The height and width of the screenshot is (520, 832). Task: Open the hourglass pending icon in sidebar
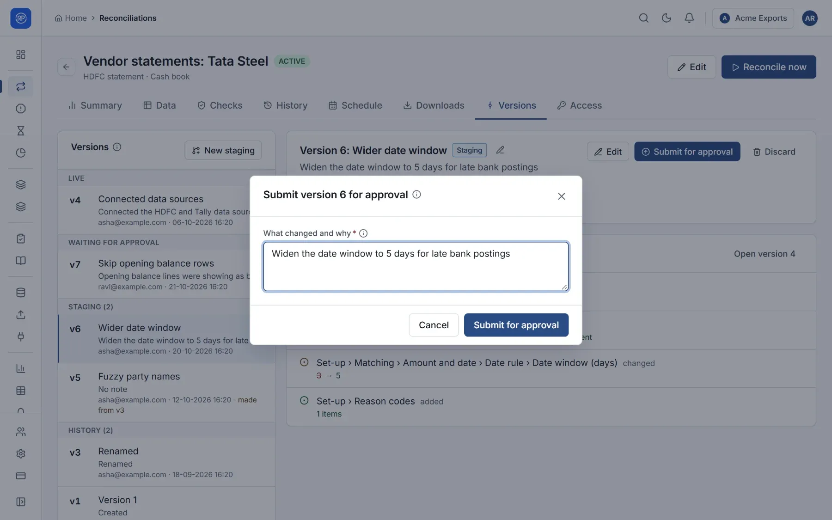(x=20, y=131)
